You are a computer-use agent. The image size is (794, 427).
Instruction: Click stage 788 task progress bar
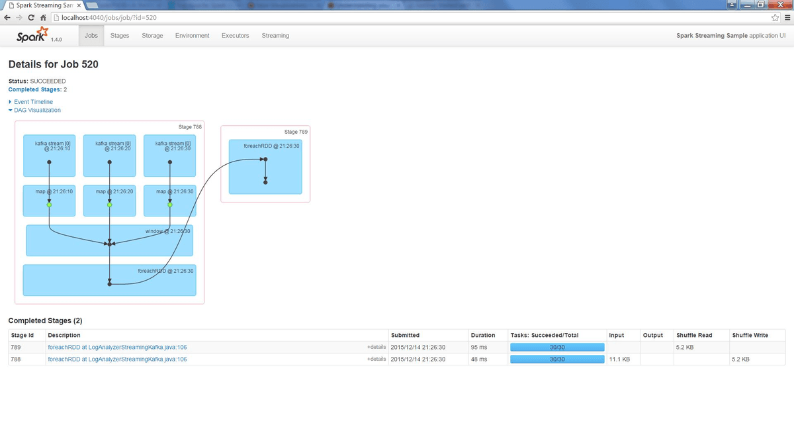click(x=557, y=359)
